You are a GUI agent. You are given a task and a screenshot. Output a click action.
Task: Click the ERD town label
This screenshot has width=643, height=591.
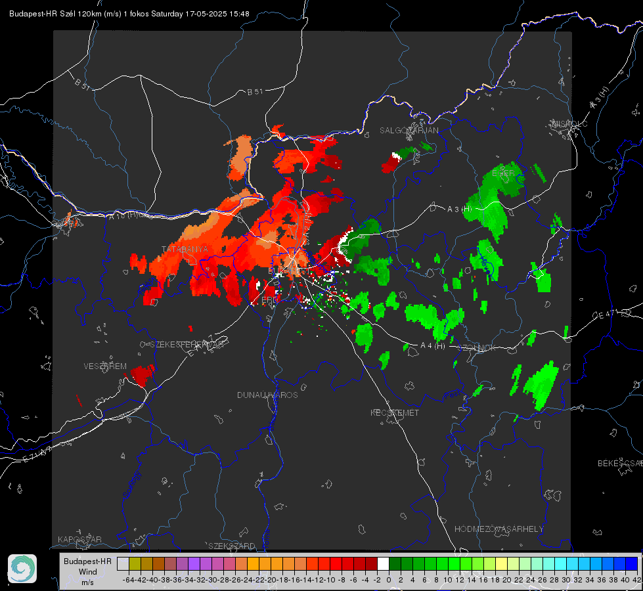click(x=269, y=300)
